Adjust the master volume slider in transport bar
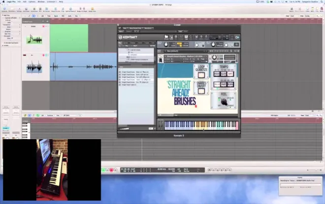The width and height of the screenshot is (325, 204). pyautogui.click(x=314, y=170)
